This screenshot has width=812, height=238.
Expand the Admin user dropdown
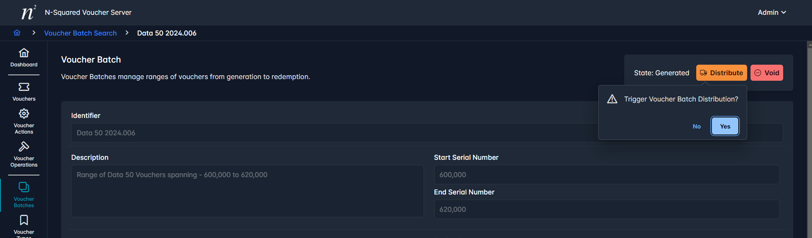772,12
